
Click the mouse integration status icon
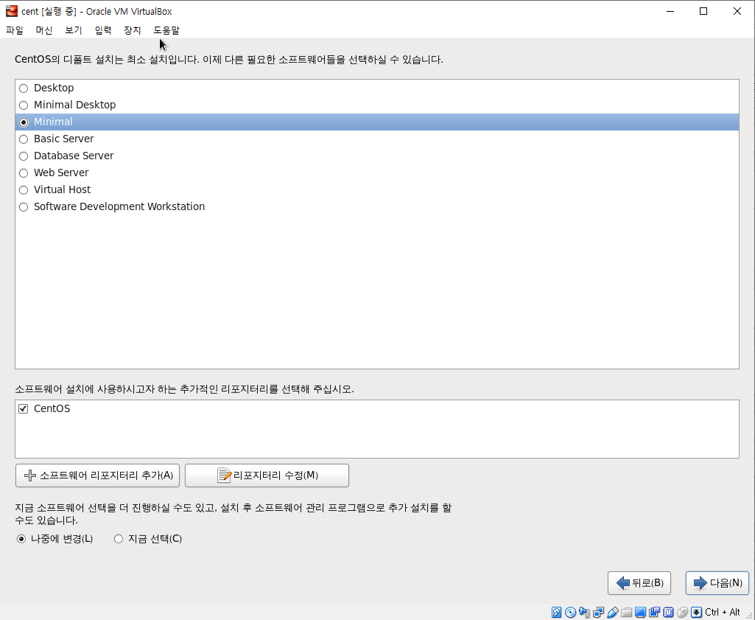(682, 613)
